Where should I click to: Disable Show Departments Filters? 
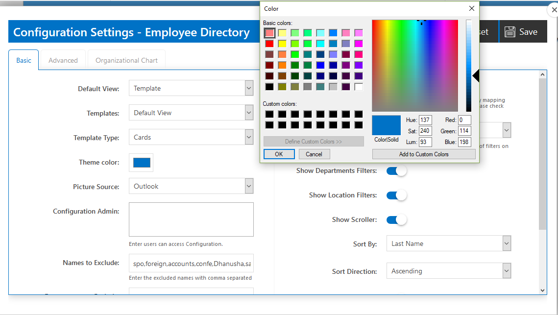[x=396, y=170]
